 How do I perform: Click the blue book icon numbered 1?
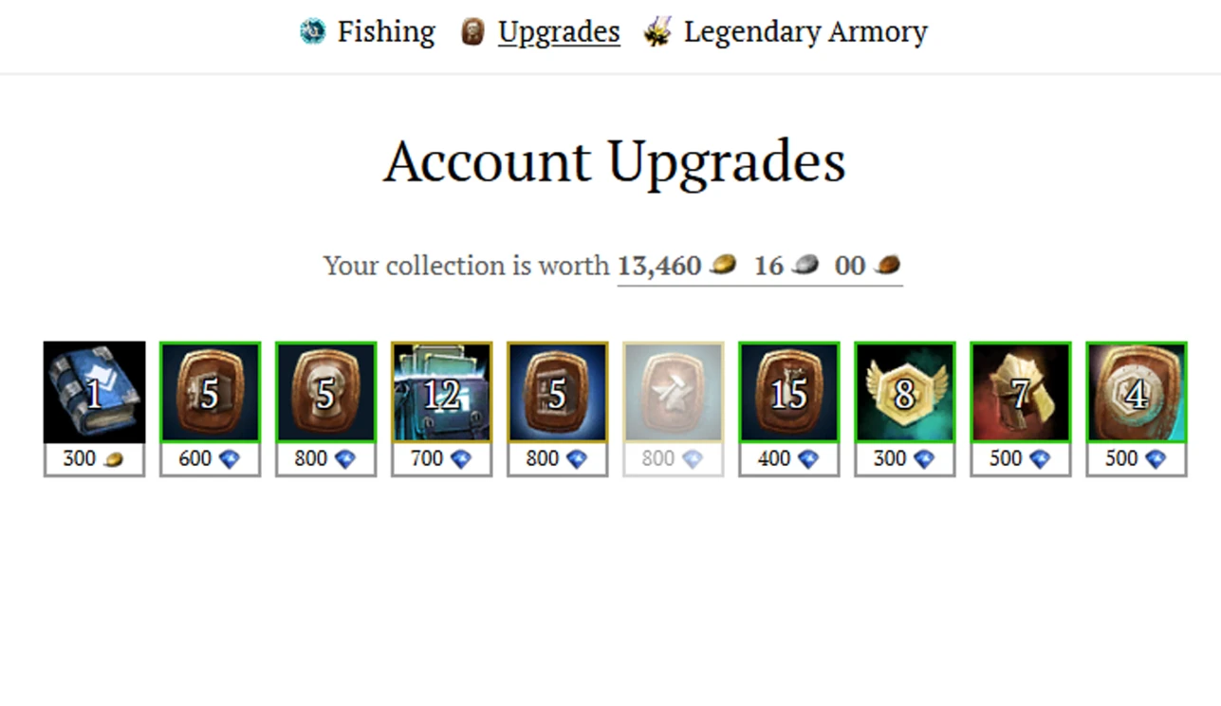pos(94,392)
